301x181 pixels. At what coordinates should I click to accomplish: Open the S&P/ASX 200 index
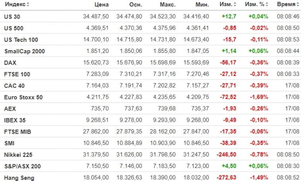tap(22, 166)
